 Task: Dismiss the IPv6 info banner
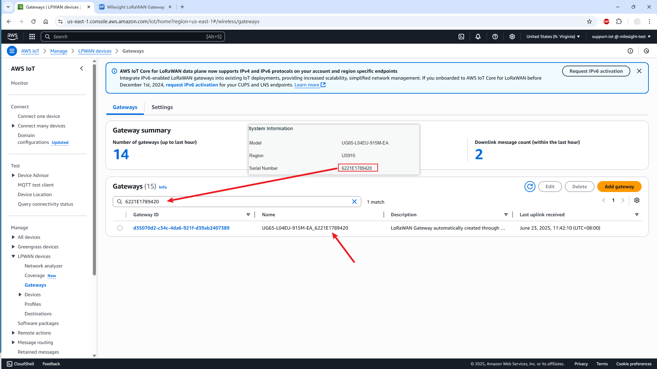tap(639, 71)
